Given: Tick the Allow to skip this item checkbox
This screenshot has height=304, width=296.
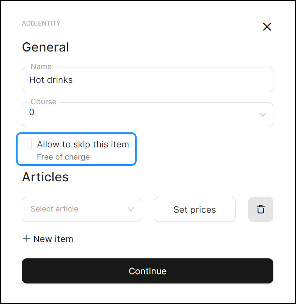Looking at the screenshot, I should point(27,144).
